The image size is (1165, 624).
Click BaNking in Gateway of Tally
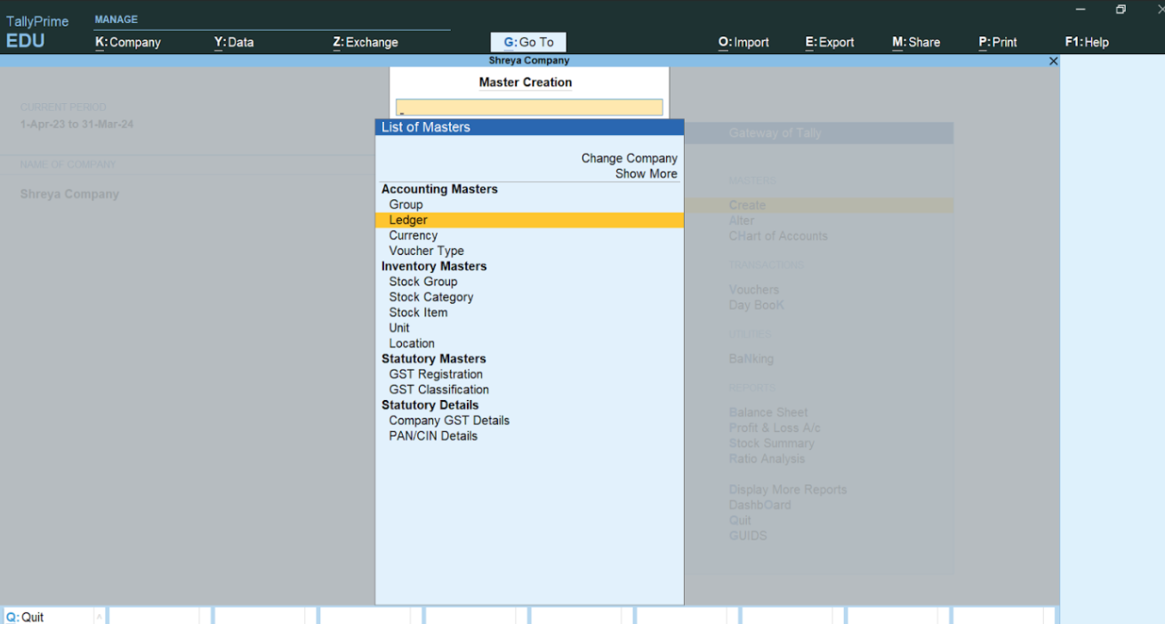[x=751, y=359]
